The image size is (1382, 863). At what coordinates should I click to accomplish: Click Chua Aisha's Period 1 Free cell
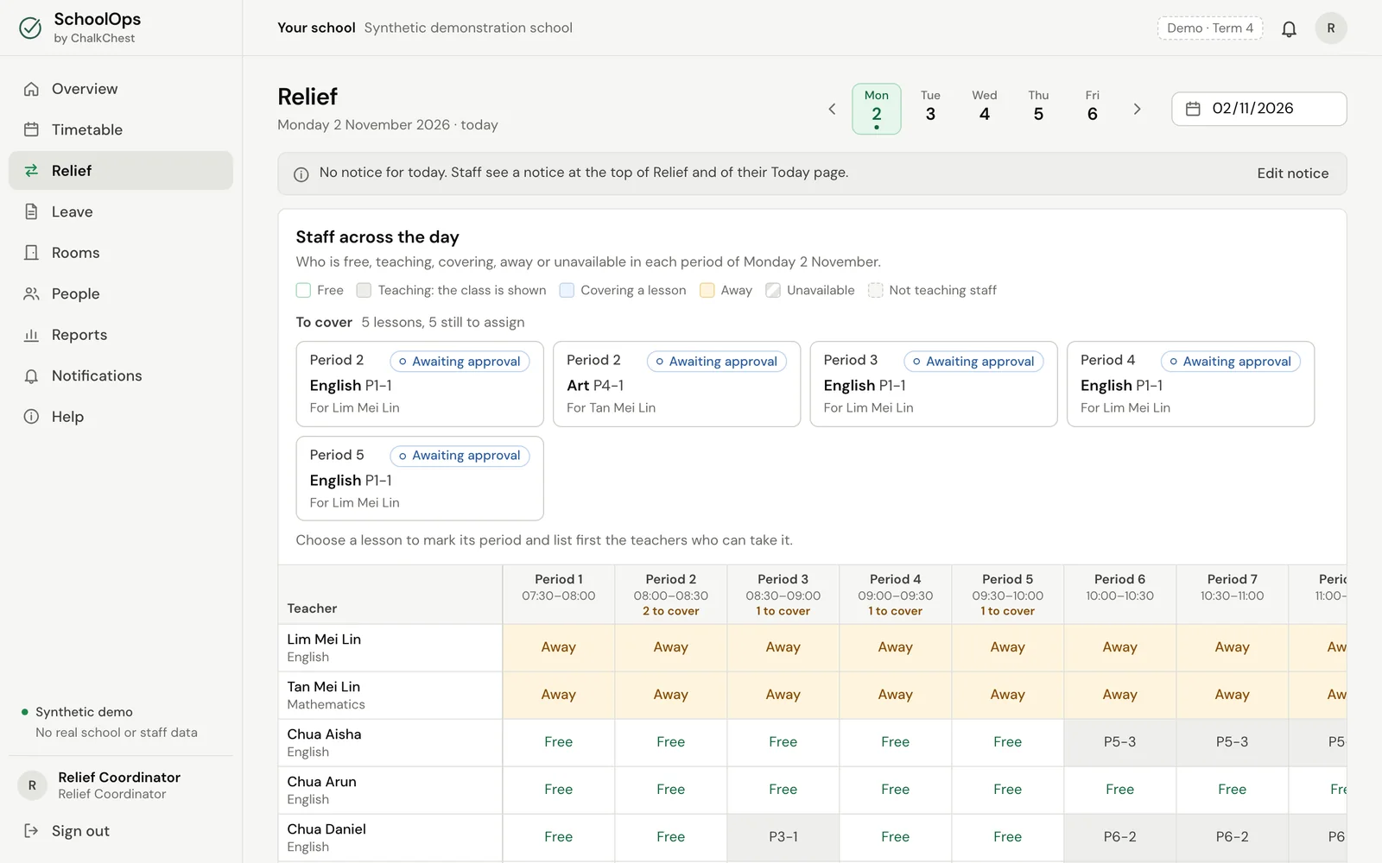pos(559,742)
